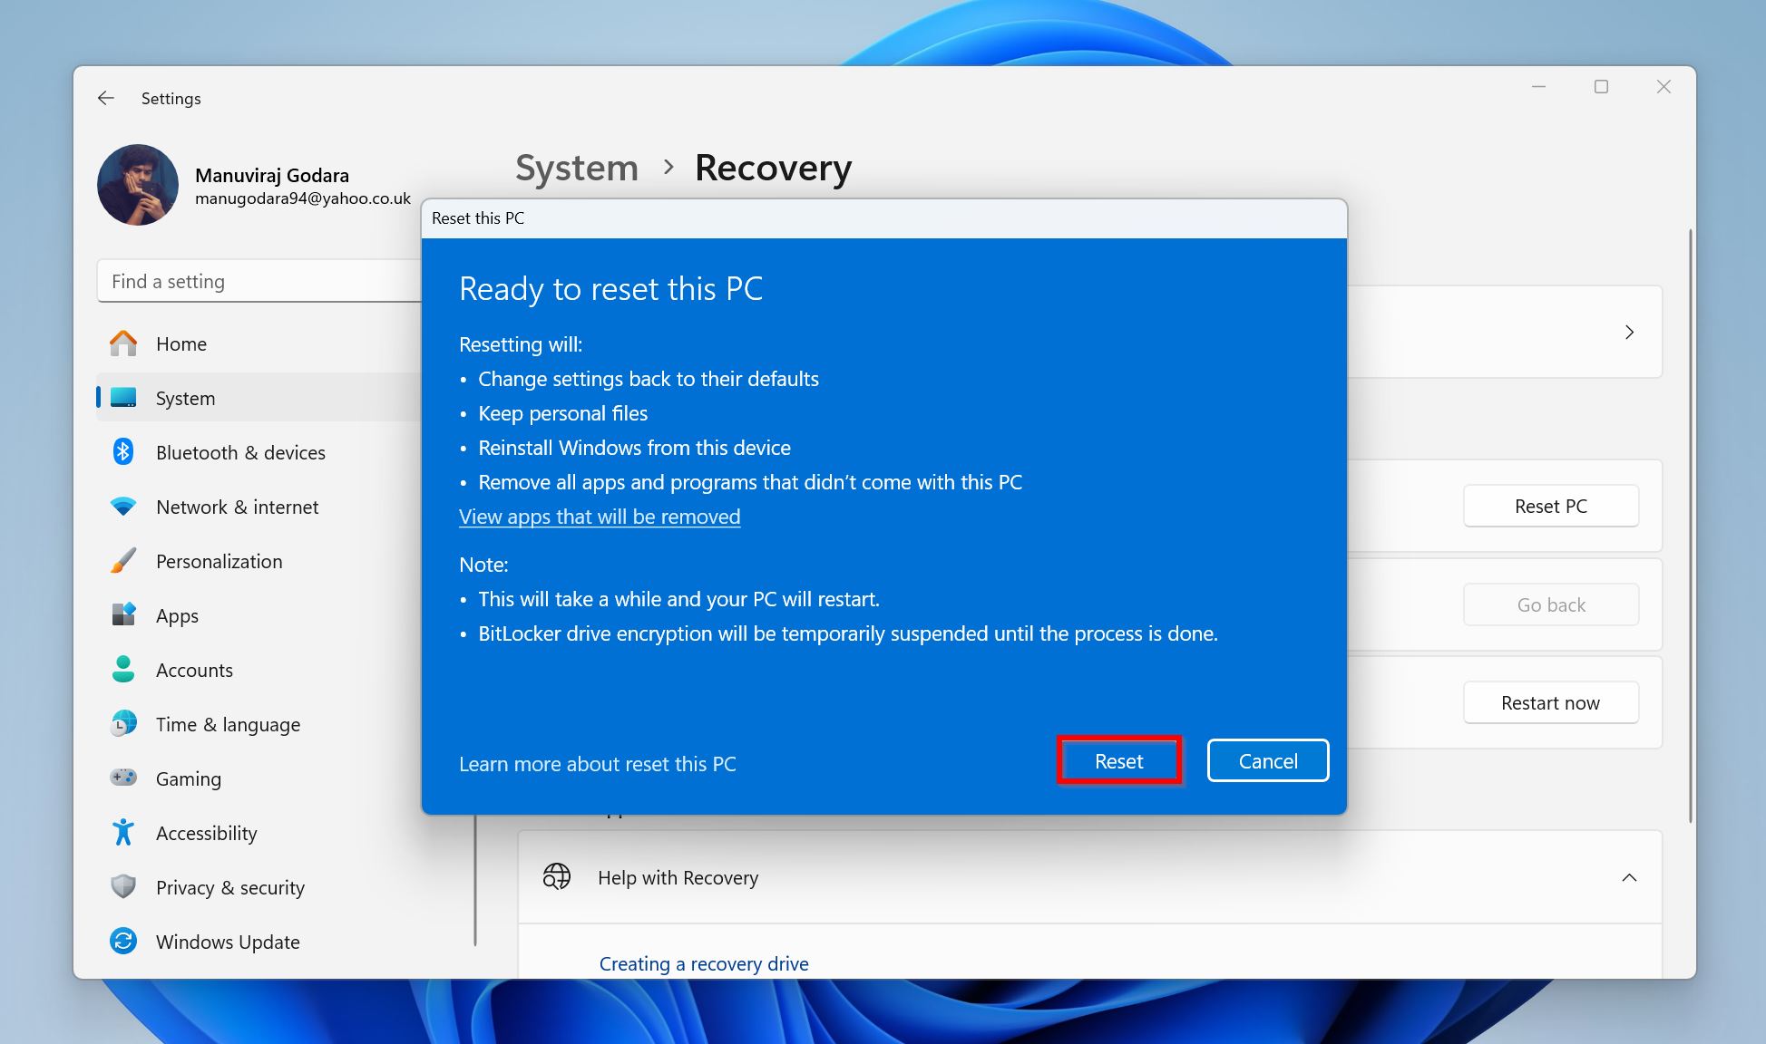The image size is (1766, 1044).
Task: Open Accounts settings section
Action: click(193, 669)
